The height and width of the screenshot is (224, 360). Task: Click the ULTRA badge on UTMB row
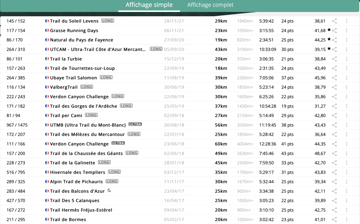[x=135, y=124]
